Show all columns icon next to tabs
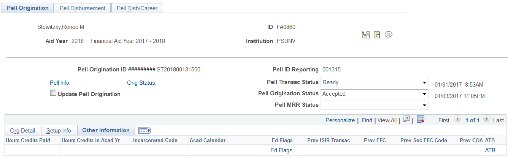The image size is (508, 158). pos(144,130)
